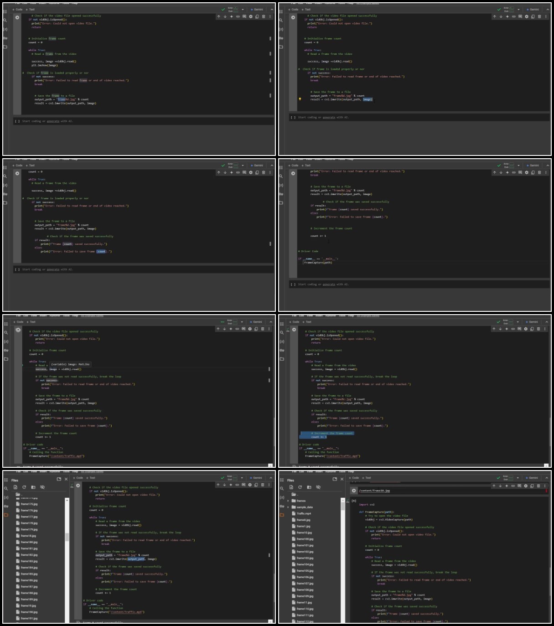Open the RAM/Disk dropdown above the plt.imshow cell
554x626 pixels.
coord(243,9)
